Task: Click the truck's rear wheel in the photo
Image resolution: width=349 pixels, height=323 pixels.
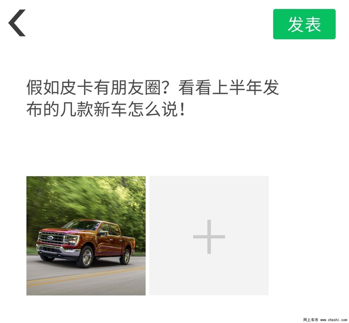Action: click(126, 257)
